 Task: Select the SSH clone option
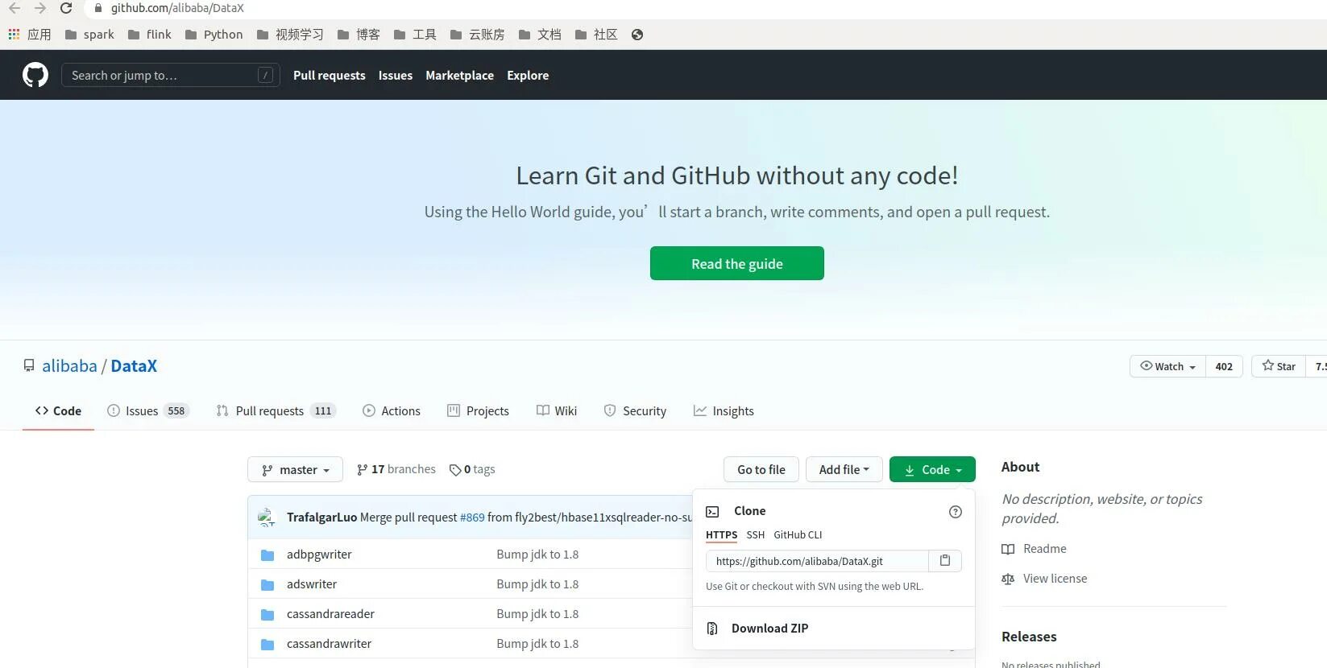[756, 535]
